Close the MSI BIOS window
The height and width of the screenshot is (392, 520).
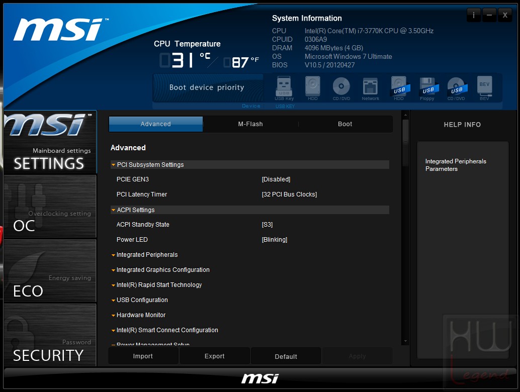[x=505, y=15]
